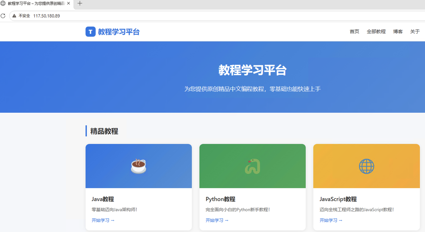The width and height of the screenshot is (425, 232).
Task: Click hero heading 教程学习平台
Action: (x=253, y=70)
